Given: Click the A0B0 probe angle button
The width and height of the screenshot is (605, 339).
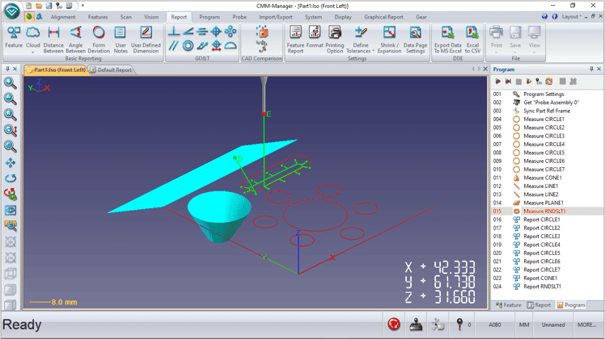Looking at the screenshot, I should [x=495, y=324].
